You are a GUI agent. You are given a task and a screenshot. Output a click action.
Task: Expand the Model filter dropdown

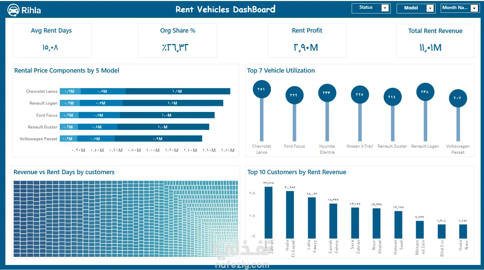pos(430,8)
